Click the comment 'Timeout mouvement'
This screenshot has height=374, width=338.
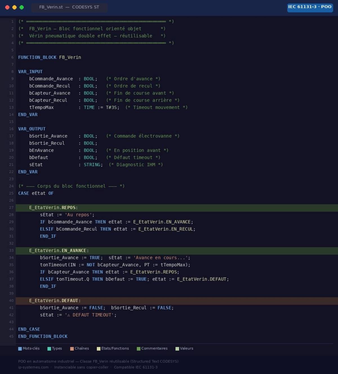pos(156,107)
